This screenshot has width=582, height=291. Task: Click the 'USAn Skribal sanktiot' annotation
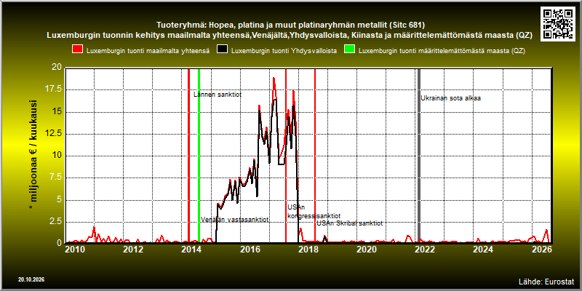click(x=349, y=223)
